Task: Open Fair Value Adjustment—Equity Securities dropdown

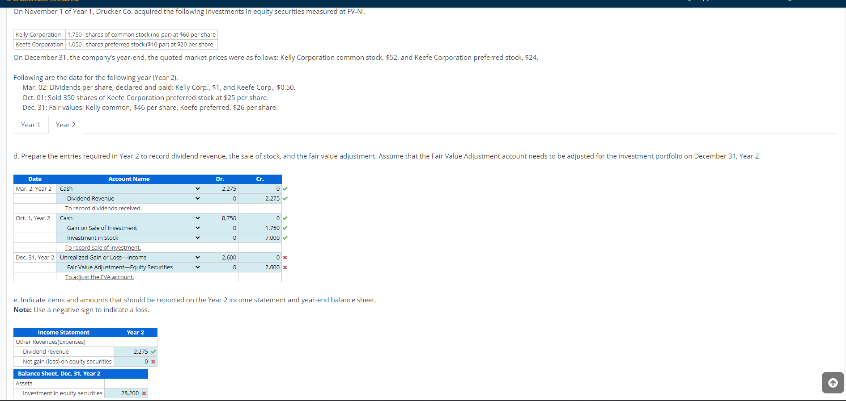Action: [129, 267]
